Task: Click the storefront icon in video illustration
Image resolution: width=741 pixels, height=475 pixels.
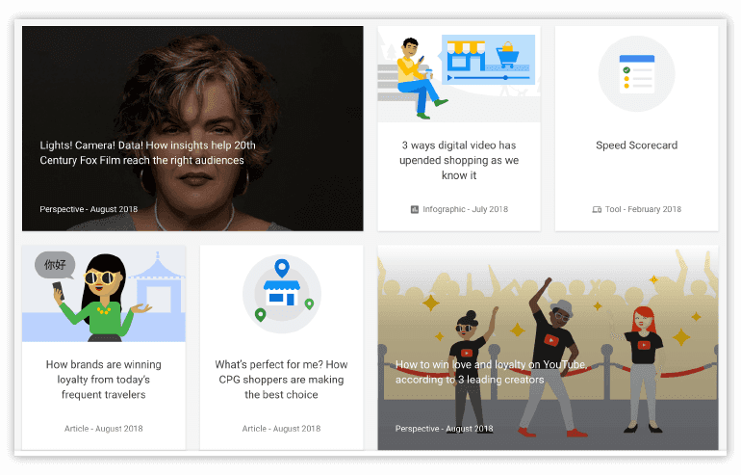Action: pos(466,56)
